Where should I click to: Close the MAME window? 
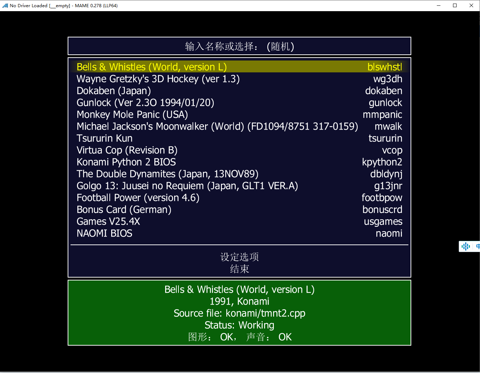click(x=471, y=5)
